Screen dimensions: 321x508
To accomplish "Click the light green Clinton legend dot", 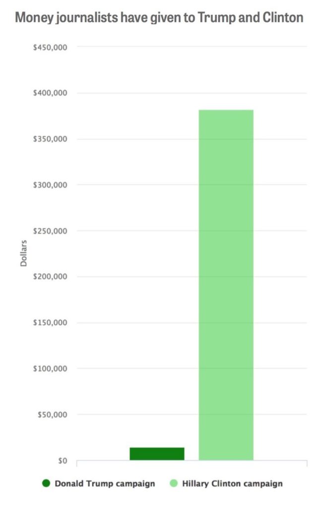I will pyautogui.click(x=174, y=483).
